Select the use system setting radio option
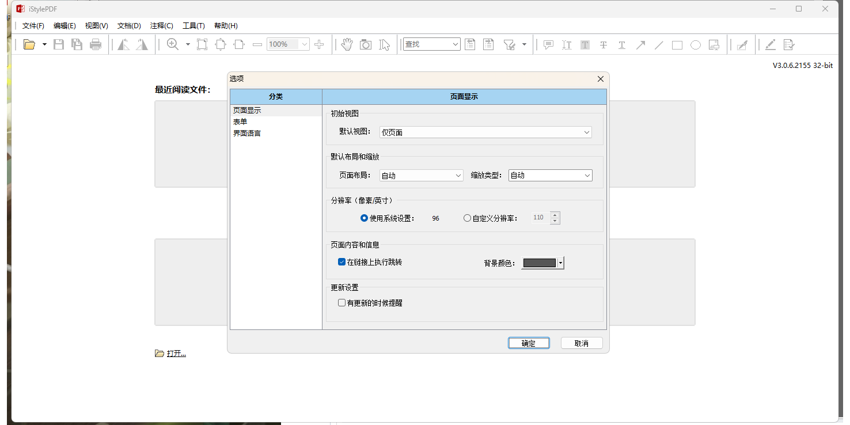The width and height of the screenshot is (850, 425). tap(364, 218)
